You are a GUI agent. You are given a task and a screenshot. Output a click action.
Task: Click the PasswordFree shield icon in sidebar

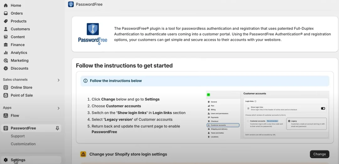(x=6, y=128)
